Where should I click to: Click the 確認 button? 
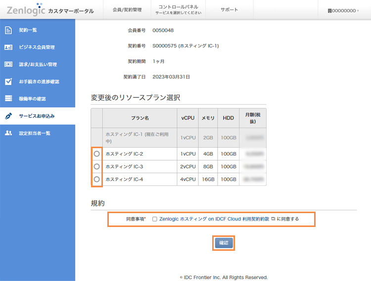[224, 243]
